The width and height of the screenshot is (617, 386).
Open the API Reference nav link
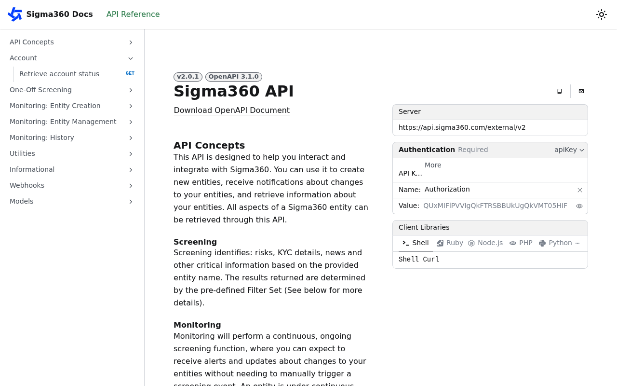click(x=133, y=14)
